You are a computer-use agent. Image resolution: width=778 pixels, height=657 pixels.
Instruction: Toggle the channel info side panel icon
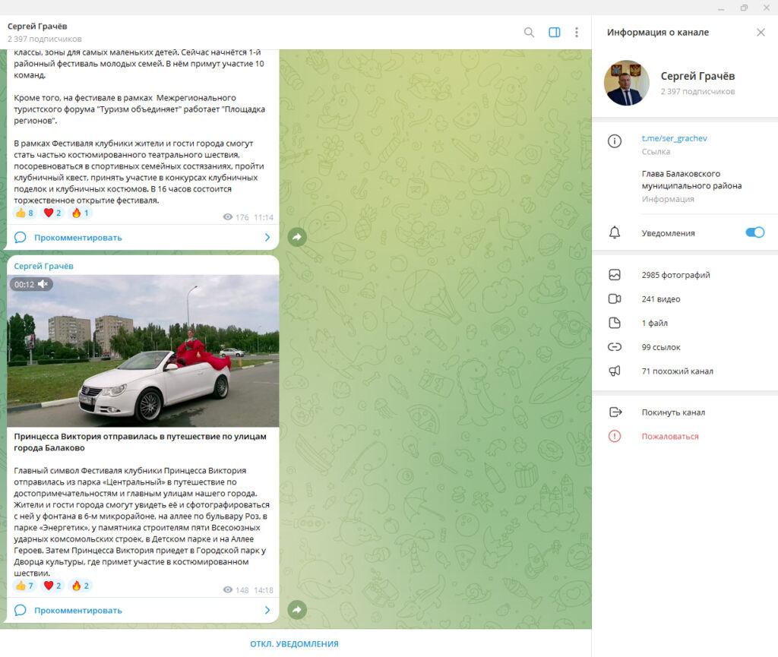coord(554,32)
